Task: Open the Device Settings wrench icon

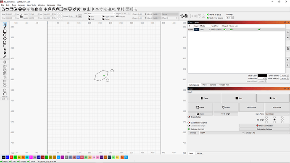Action: pos(79,9)
